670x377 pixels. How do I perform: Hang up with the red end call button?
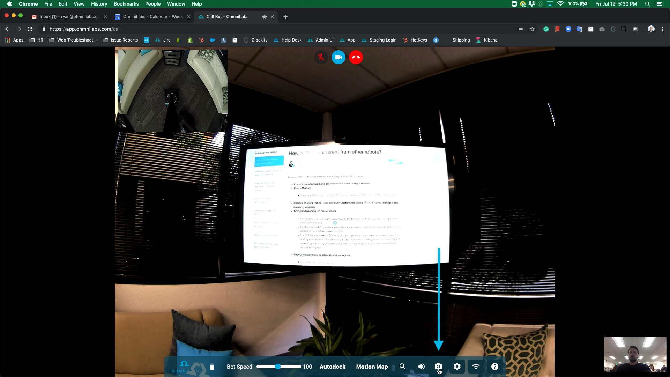click(x=356, y=57)
